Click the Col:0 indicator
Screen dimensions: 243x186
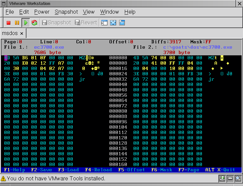[83, 42]
